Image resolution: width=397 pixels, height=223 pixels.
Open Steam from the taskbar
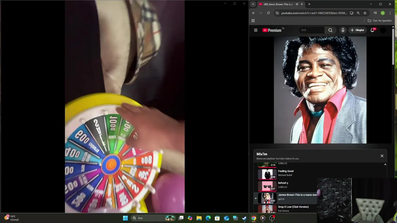click(244, 218)
